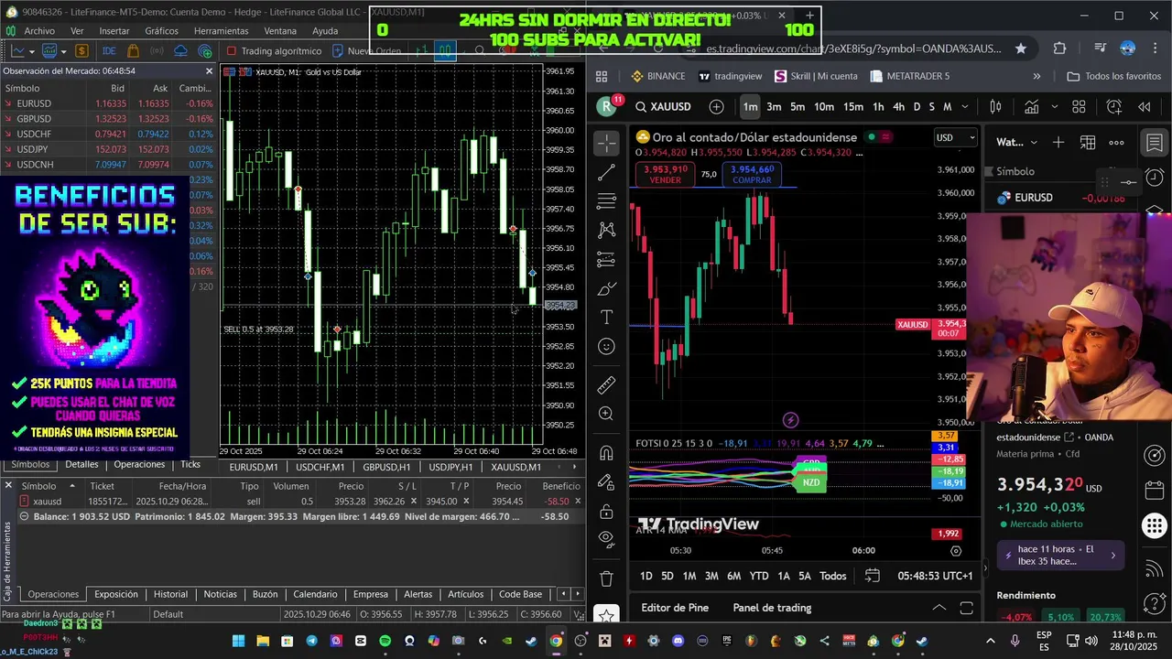The width and height of the screenshot is (1172, 659).
Task: Toggle Trading algorítmico in MetaTrader toolbar
Action: tap(274, 51)
